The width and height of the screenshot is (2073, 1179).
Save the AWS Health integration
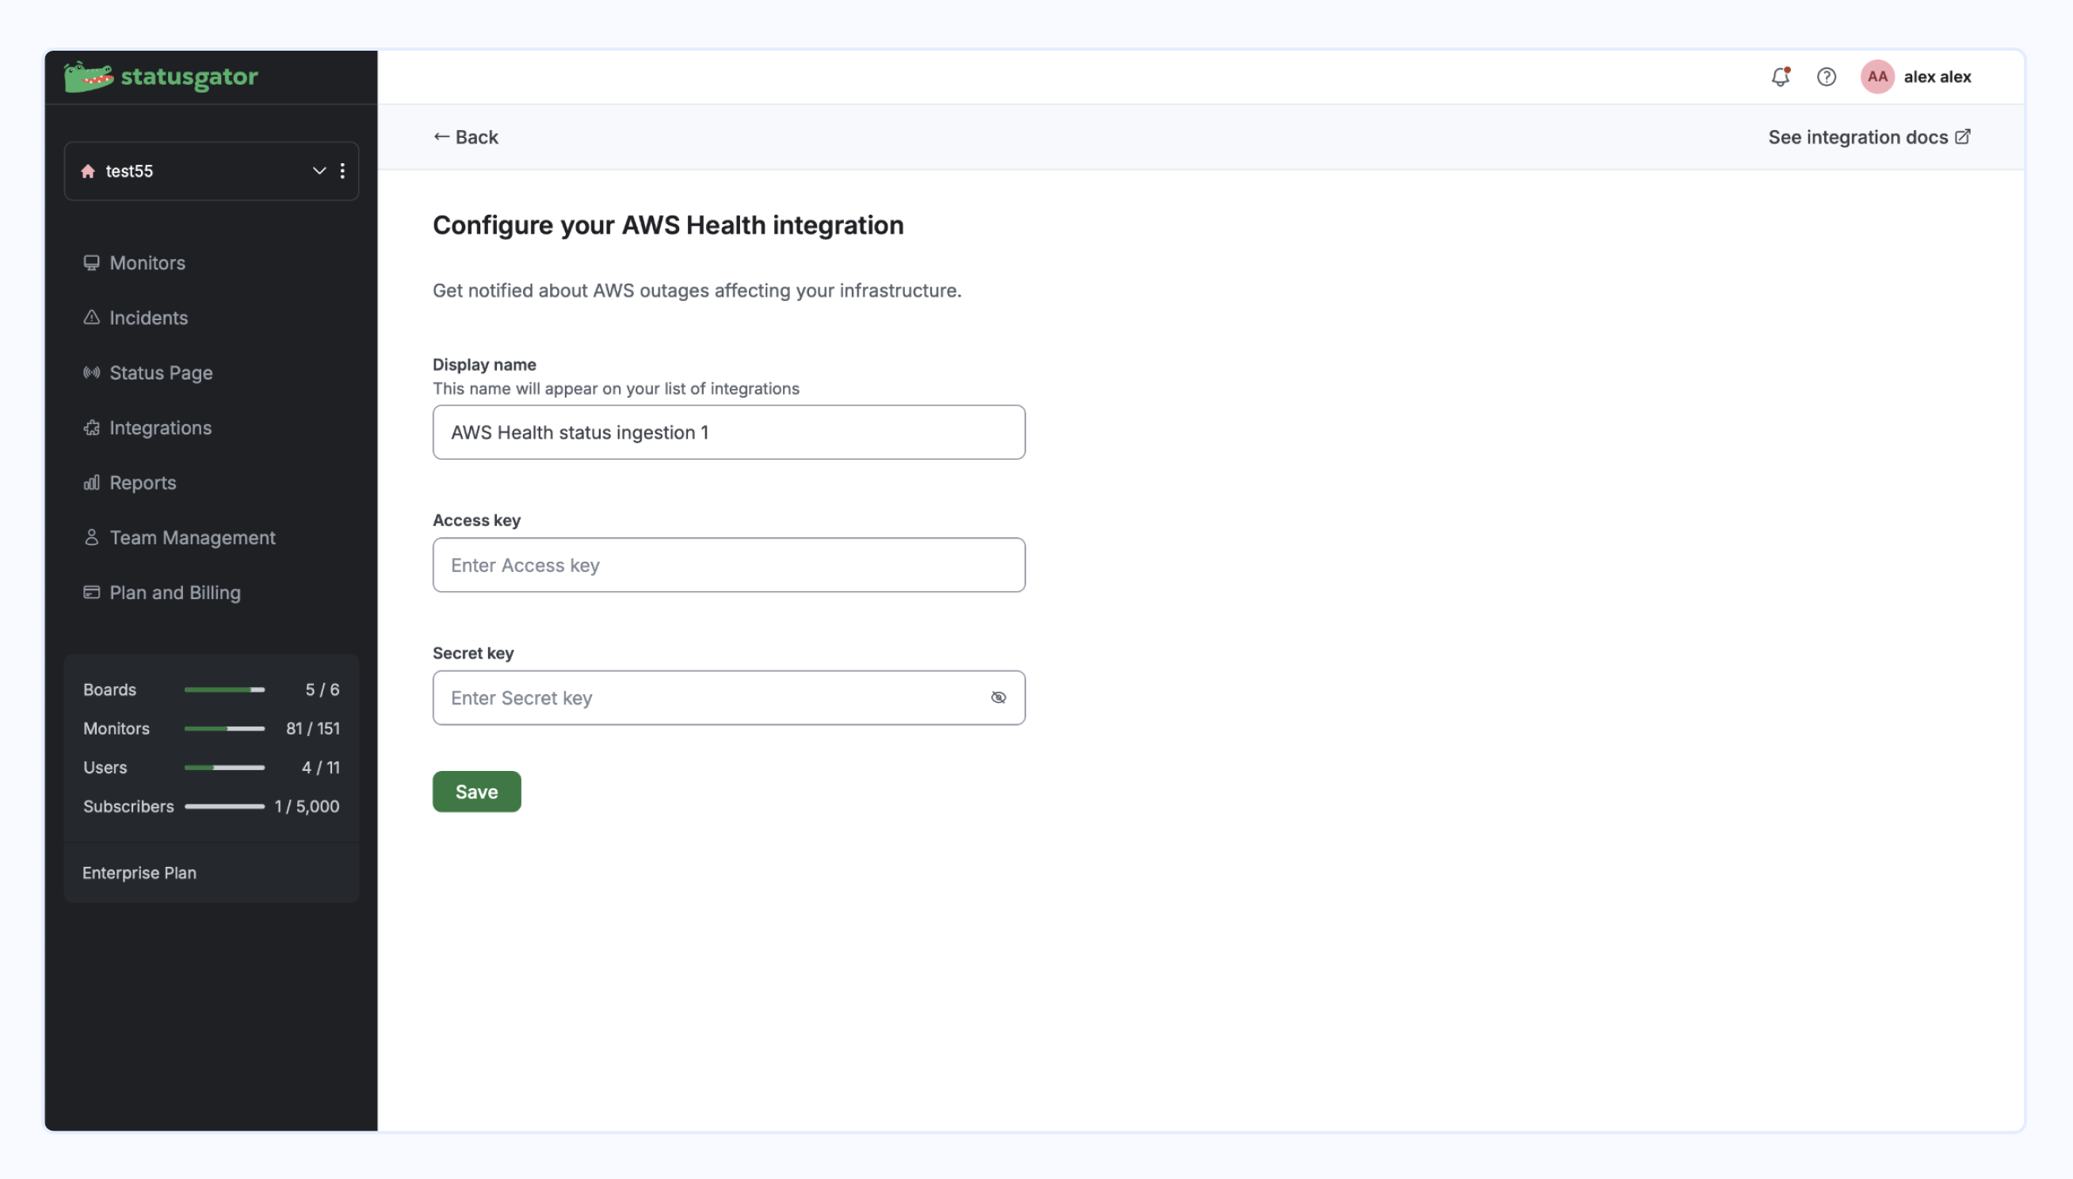point(476,791)
